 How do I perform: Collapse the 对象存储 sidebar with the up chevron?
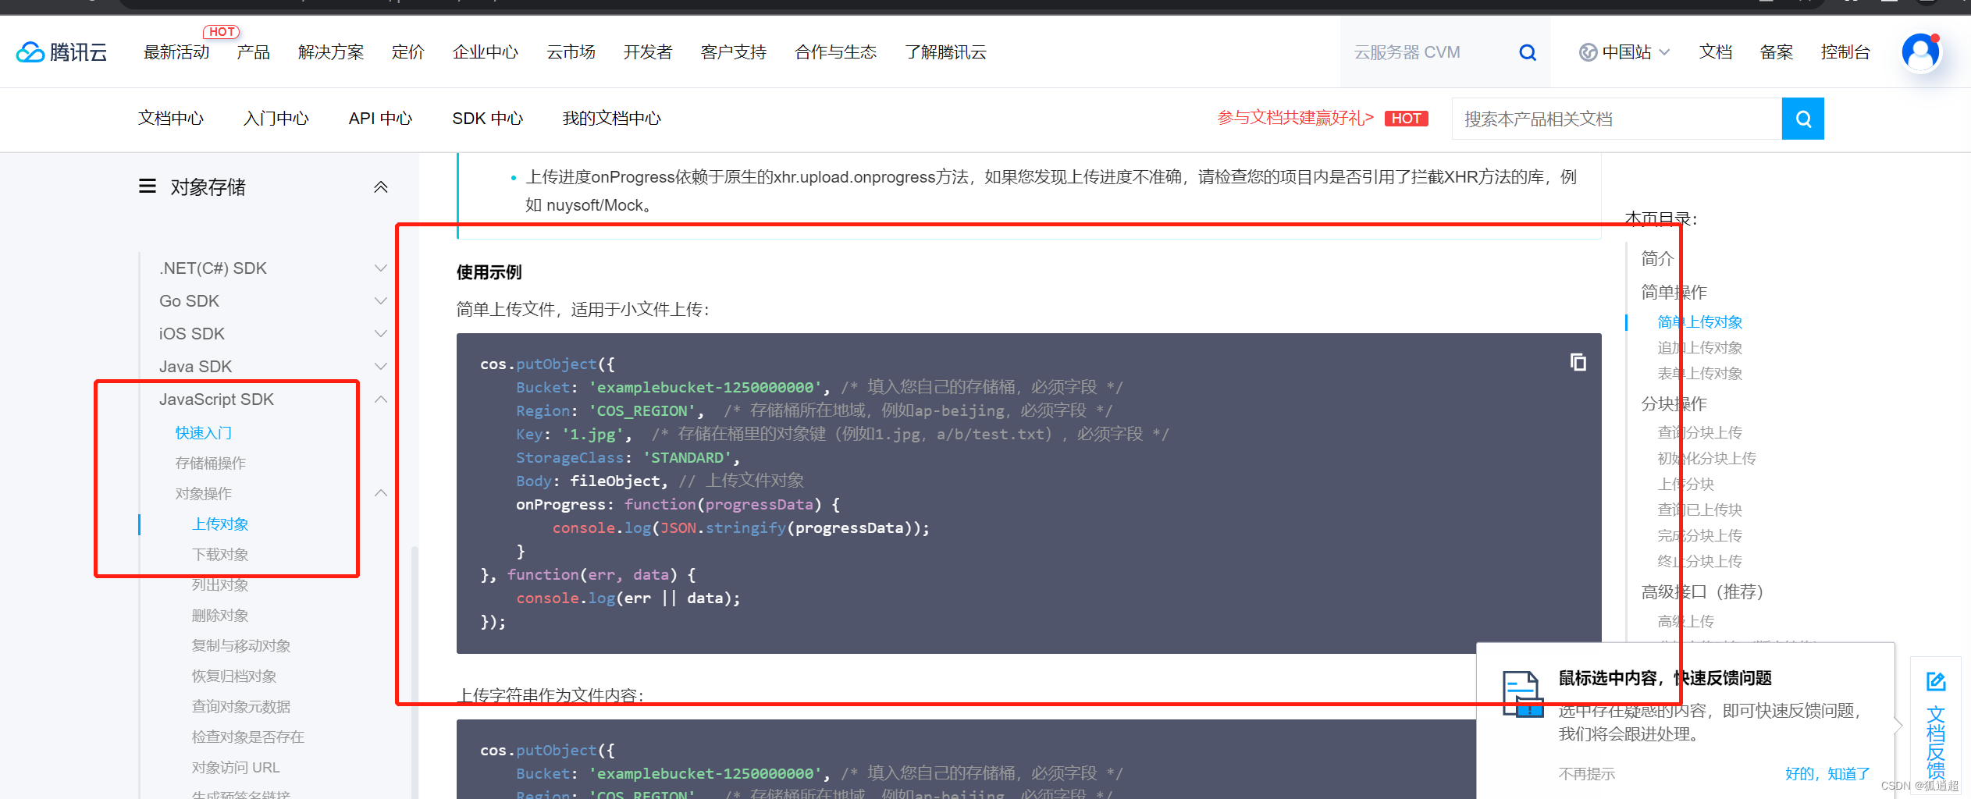[381, 186]
